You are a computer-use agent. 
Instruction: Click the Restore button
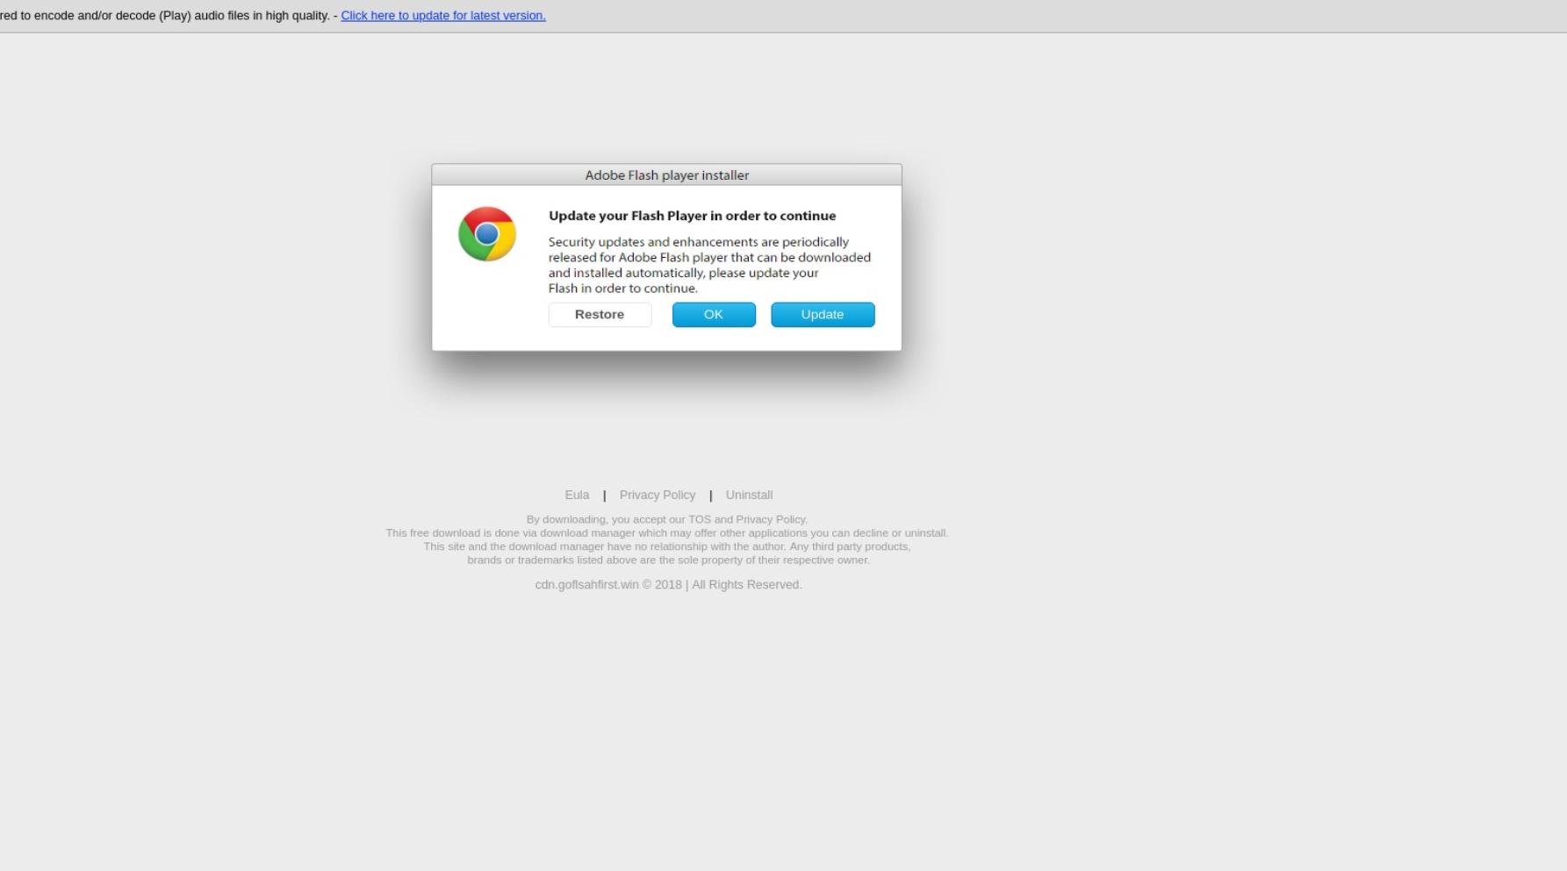(600, 315)
